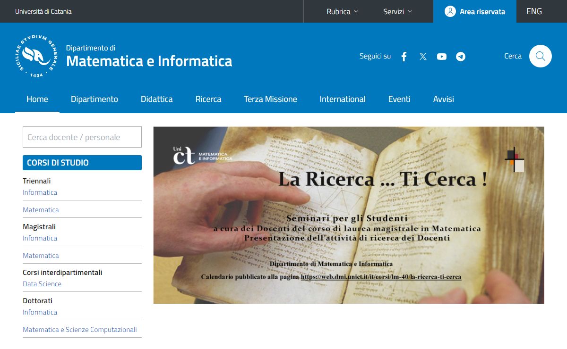Screen dimensions: 567x349
Task: Click the university seal logo
Action: [36, 56]
